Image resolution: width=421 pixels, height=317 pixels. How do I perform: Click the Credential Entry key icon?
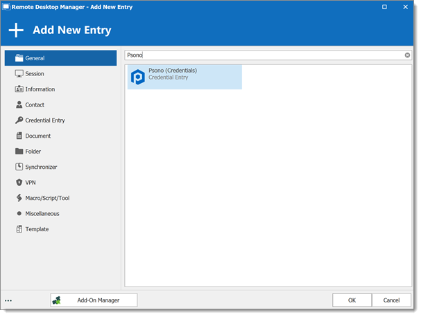pos(19,120)
